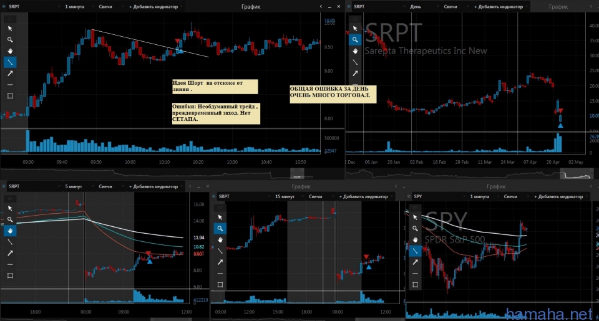Switch to the 'График' tab above the SPY chart
599x321 pixels.
pyautogui.click(x=496, y=186)
